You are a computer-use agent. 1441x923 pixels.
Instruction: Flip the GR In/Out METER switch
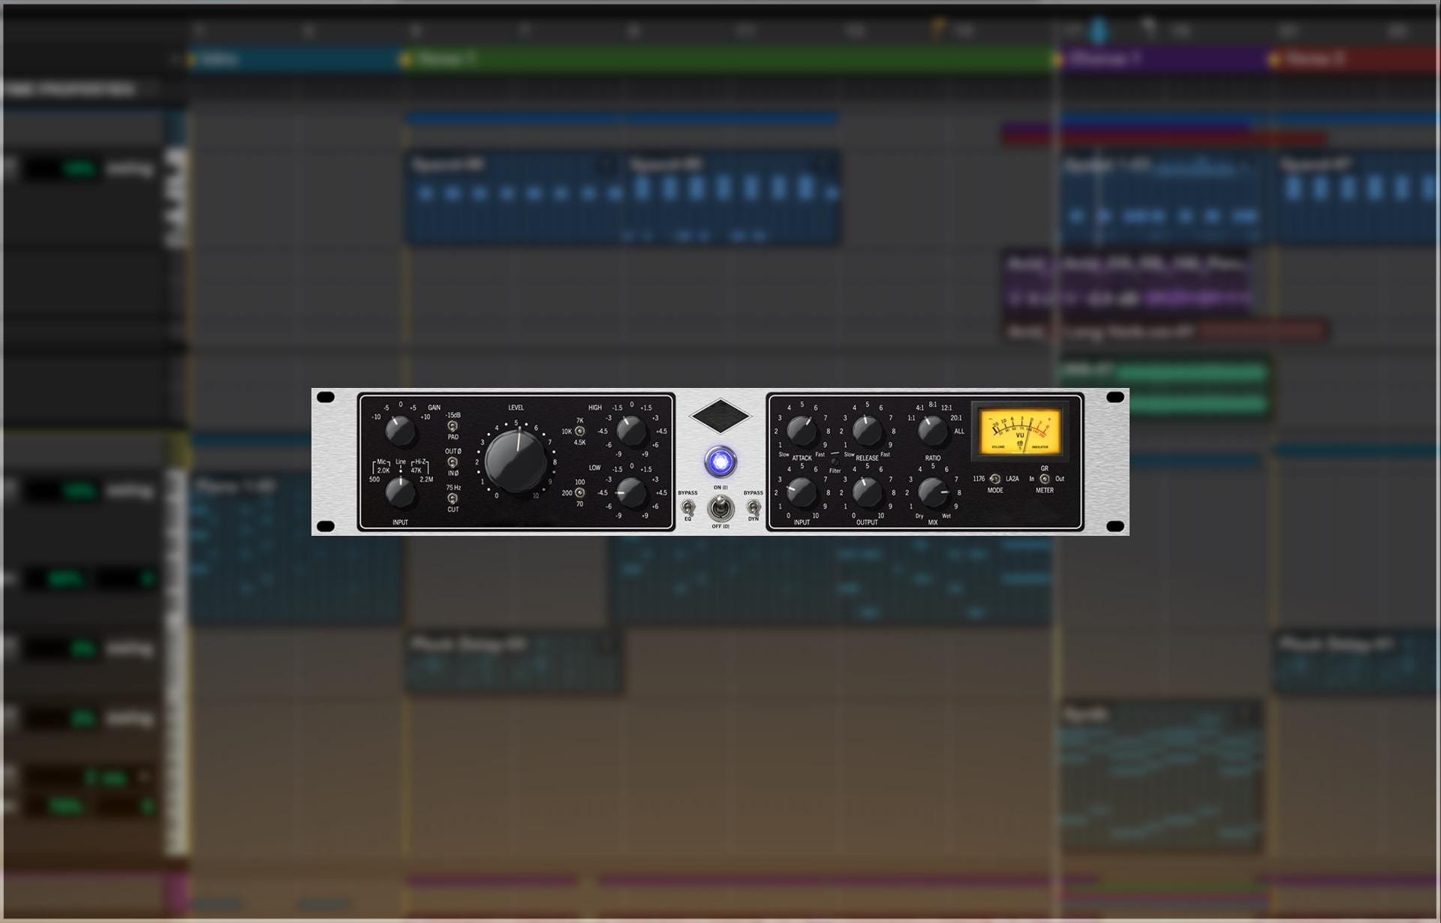(1045, 479)
